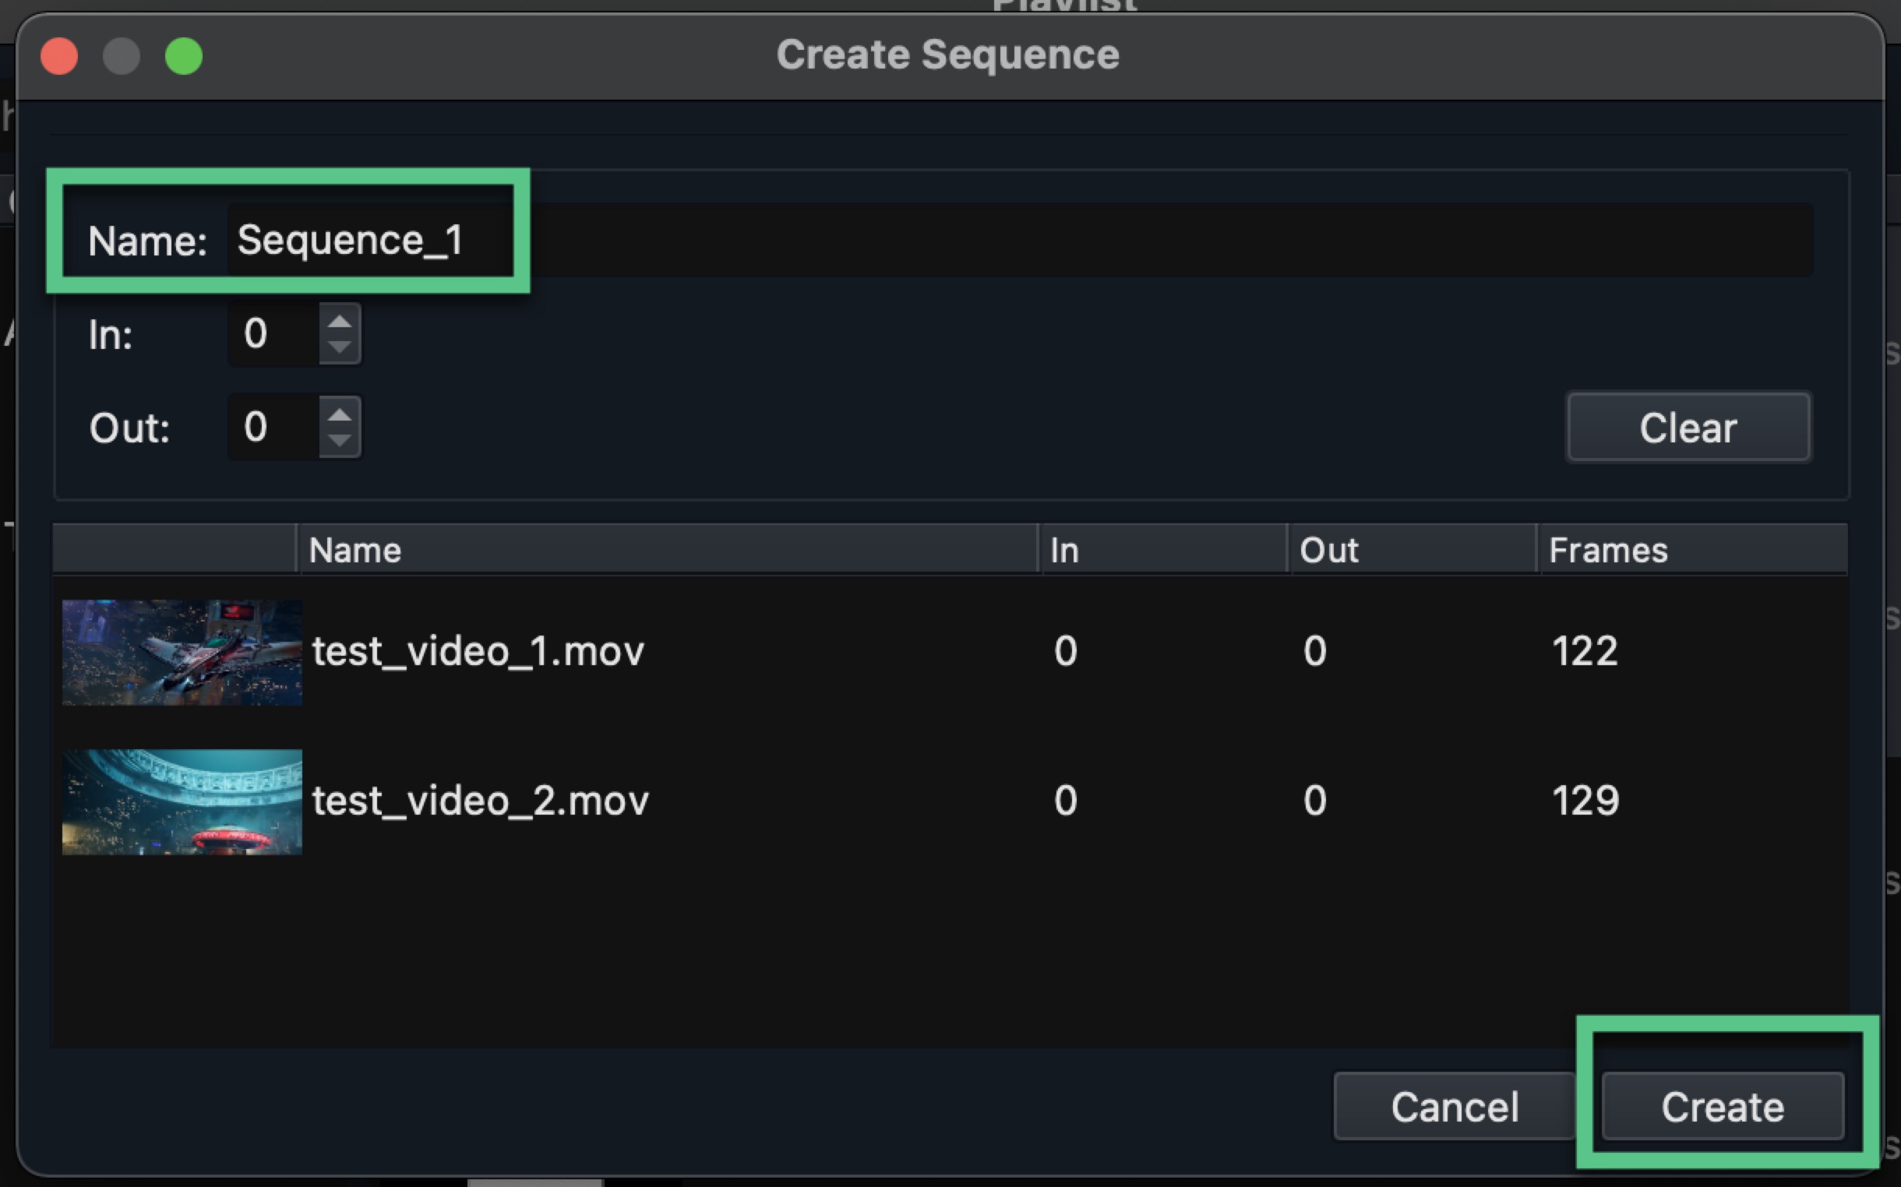Increment the In point stepper up arrow

point(340,322)
